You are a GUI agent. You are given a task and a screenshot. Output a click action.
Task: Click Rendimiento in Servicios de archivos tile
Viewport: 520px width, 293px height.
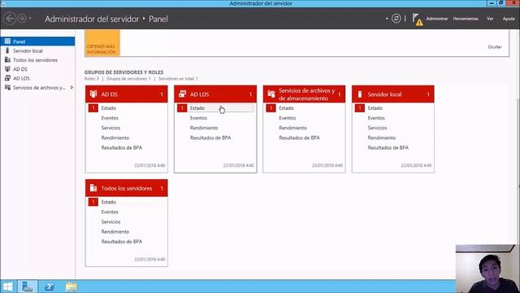coord(292,128)
